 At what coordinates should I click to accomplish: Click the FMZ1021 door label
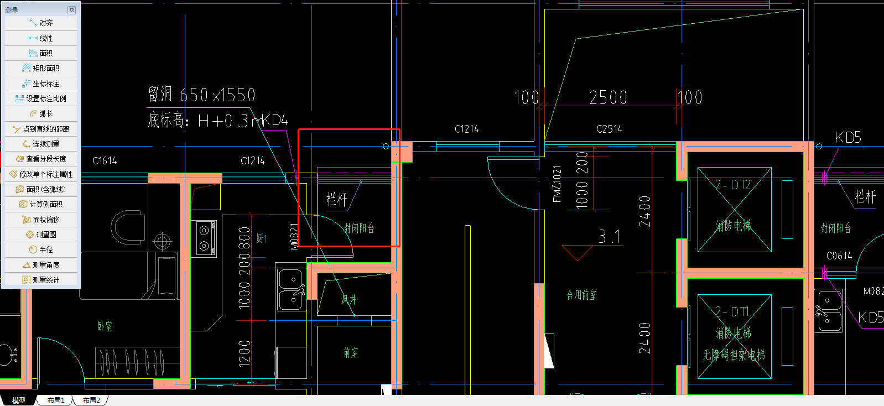click(557, 184)
